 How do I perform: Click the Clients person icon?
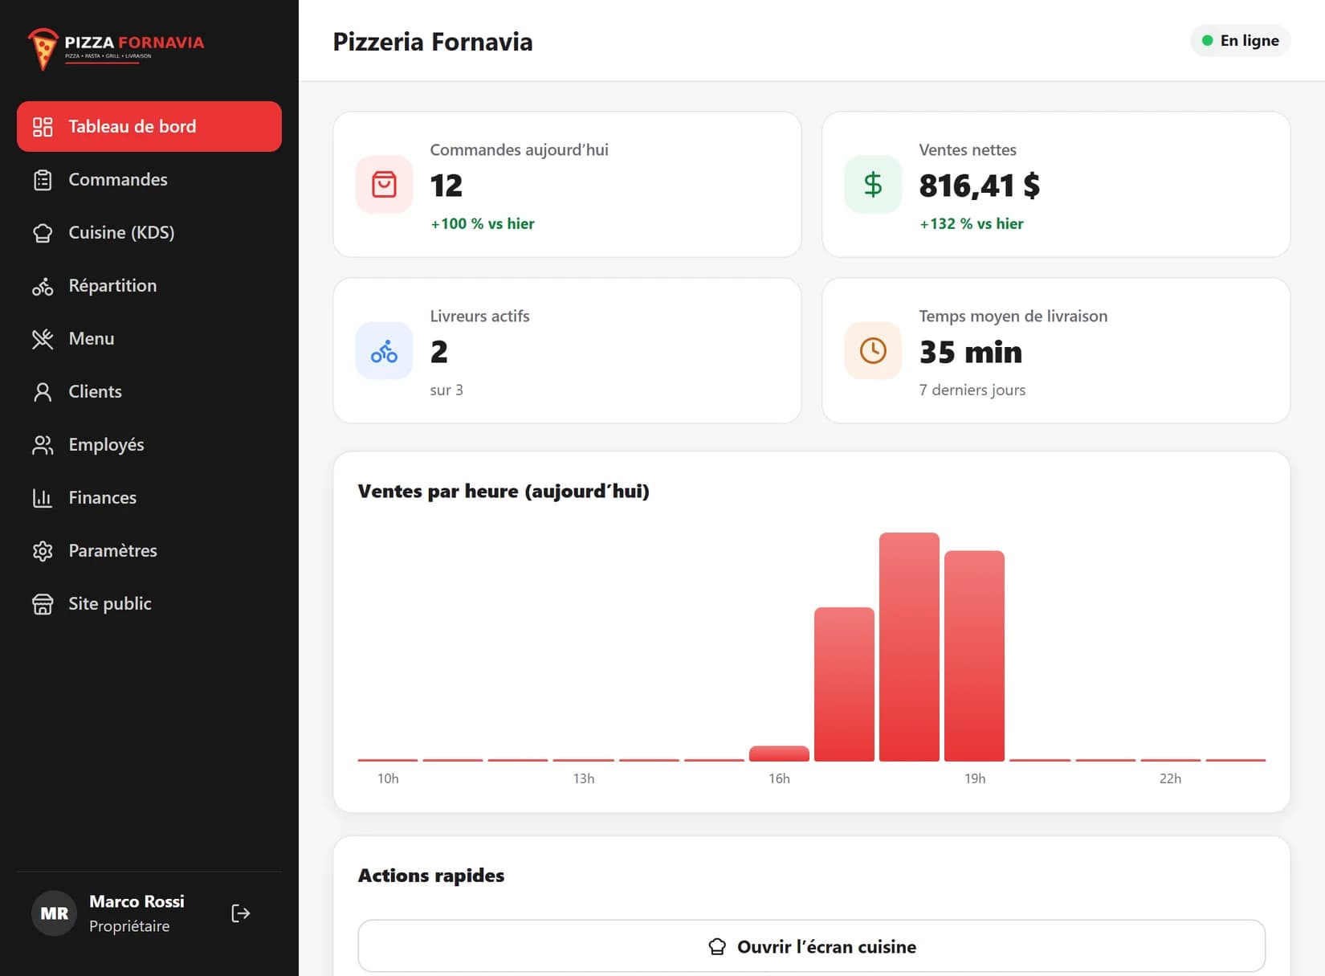coord(43,392)
